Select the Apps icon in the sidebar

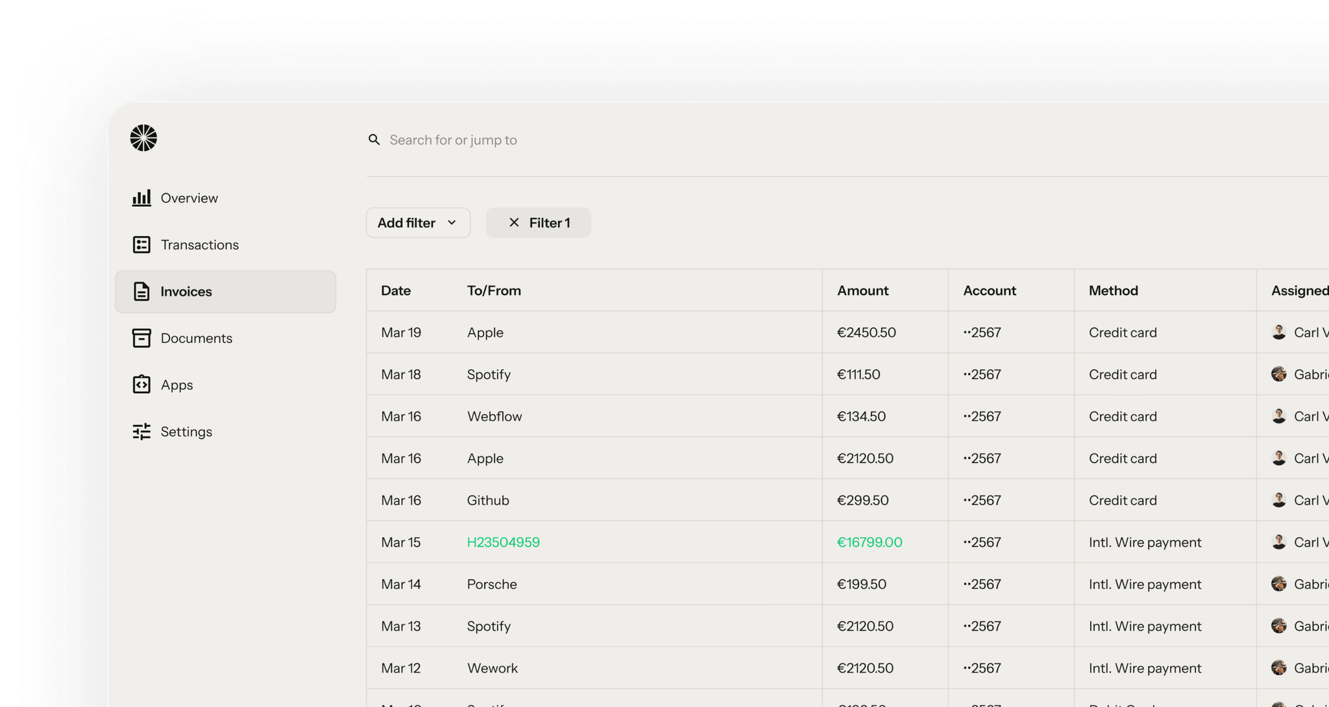point(141,384)
